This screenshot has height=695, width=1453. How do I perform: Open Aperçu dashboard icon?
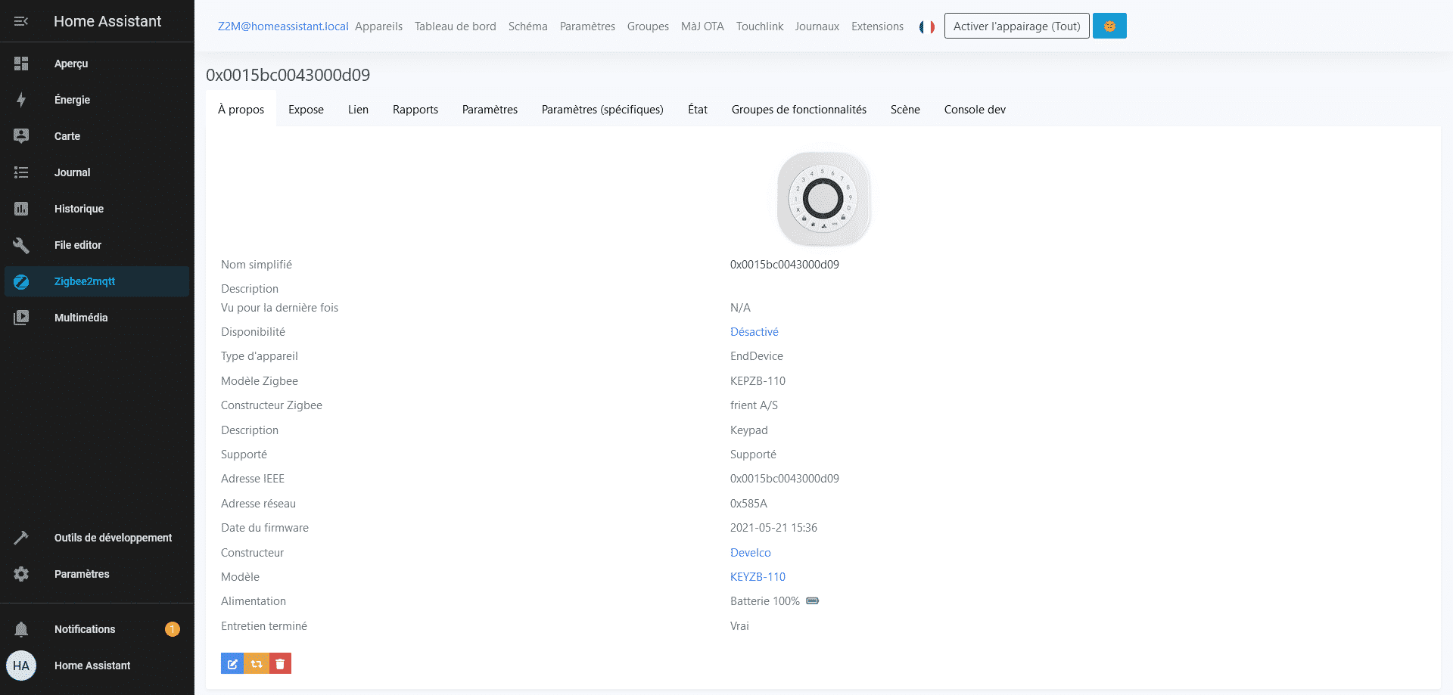(x=21, y=64)
